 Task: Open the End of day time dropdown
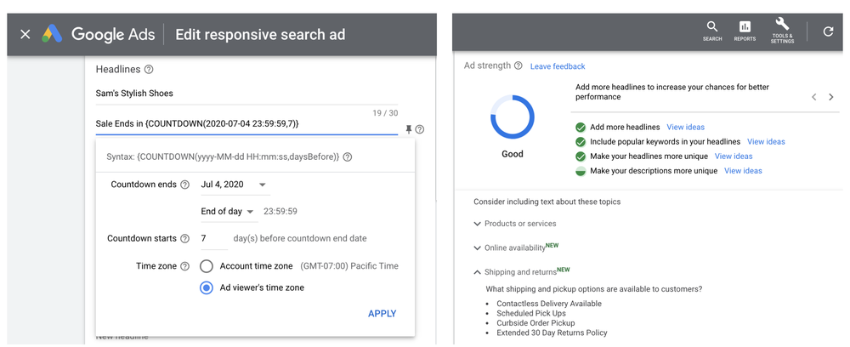click(228, 212)
